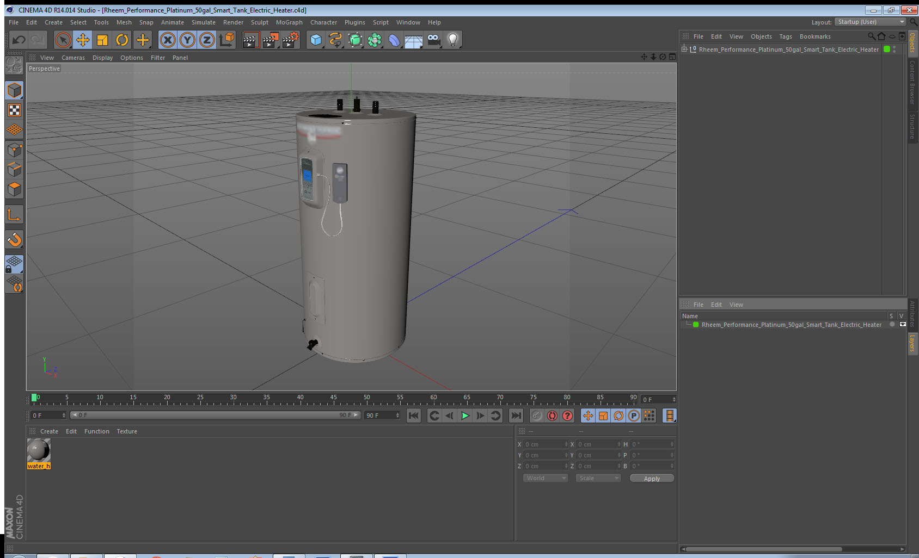Open the spline pen tools icon
The image size is (919, 558).
click(335, 40)
